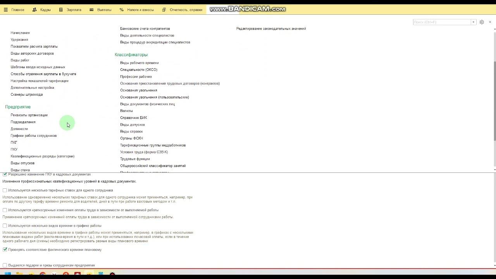
Task: Open Дополнительные настройки
Action: 33,88
